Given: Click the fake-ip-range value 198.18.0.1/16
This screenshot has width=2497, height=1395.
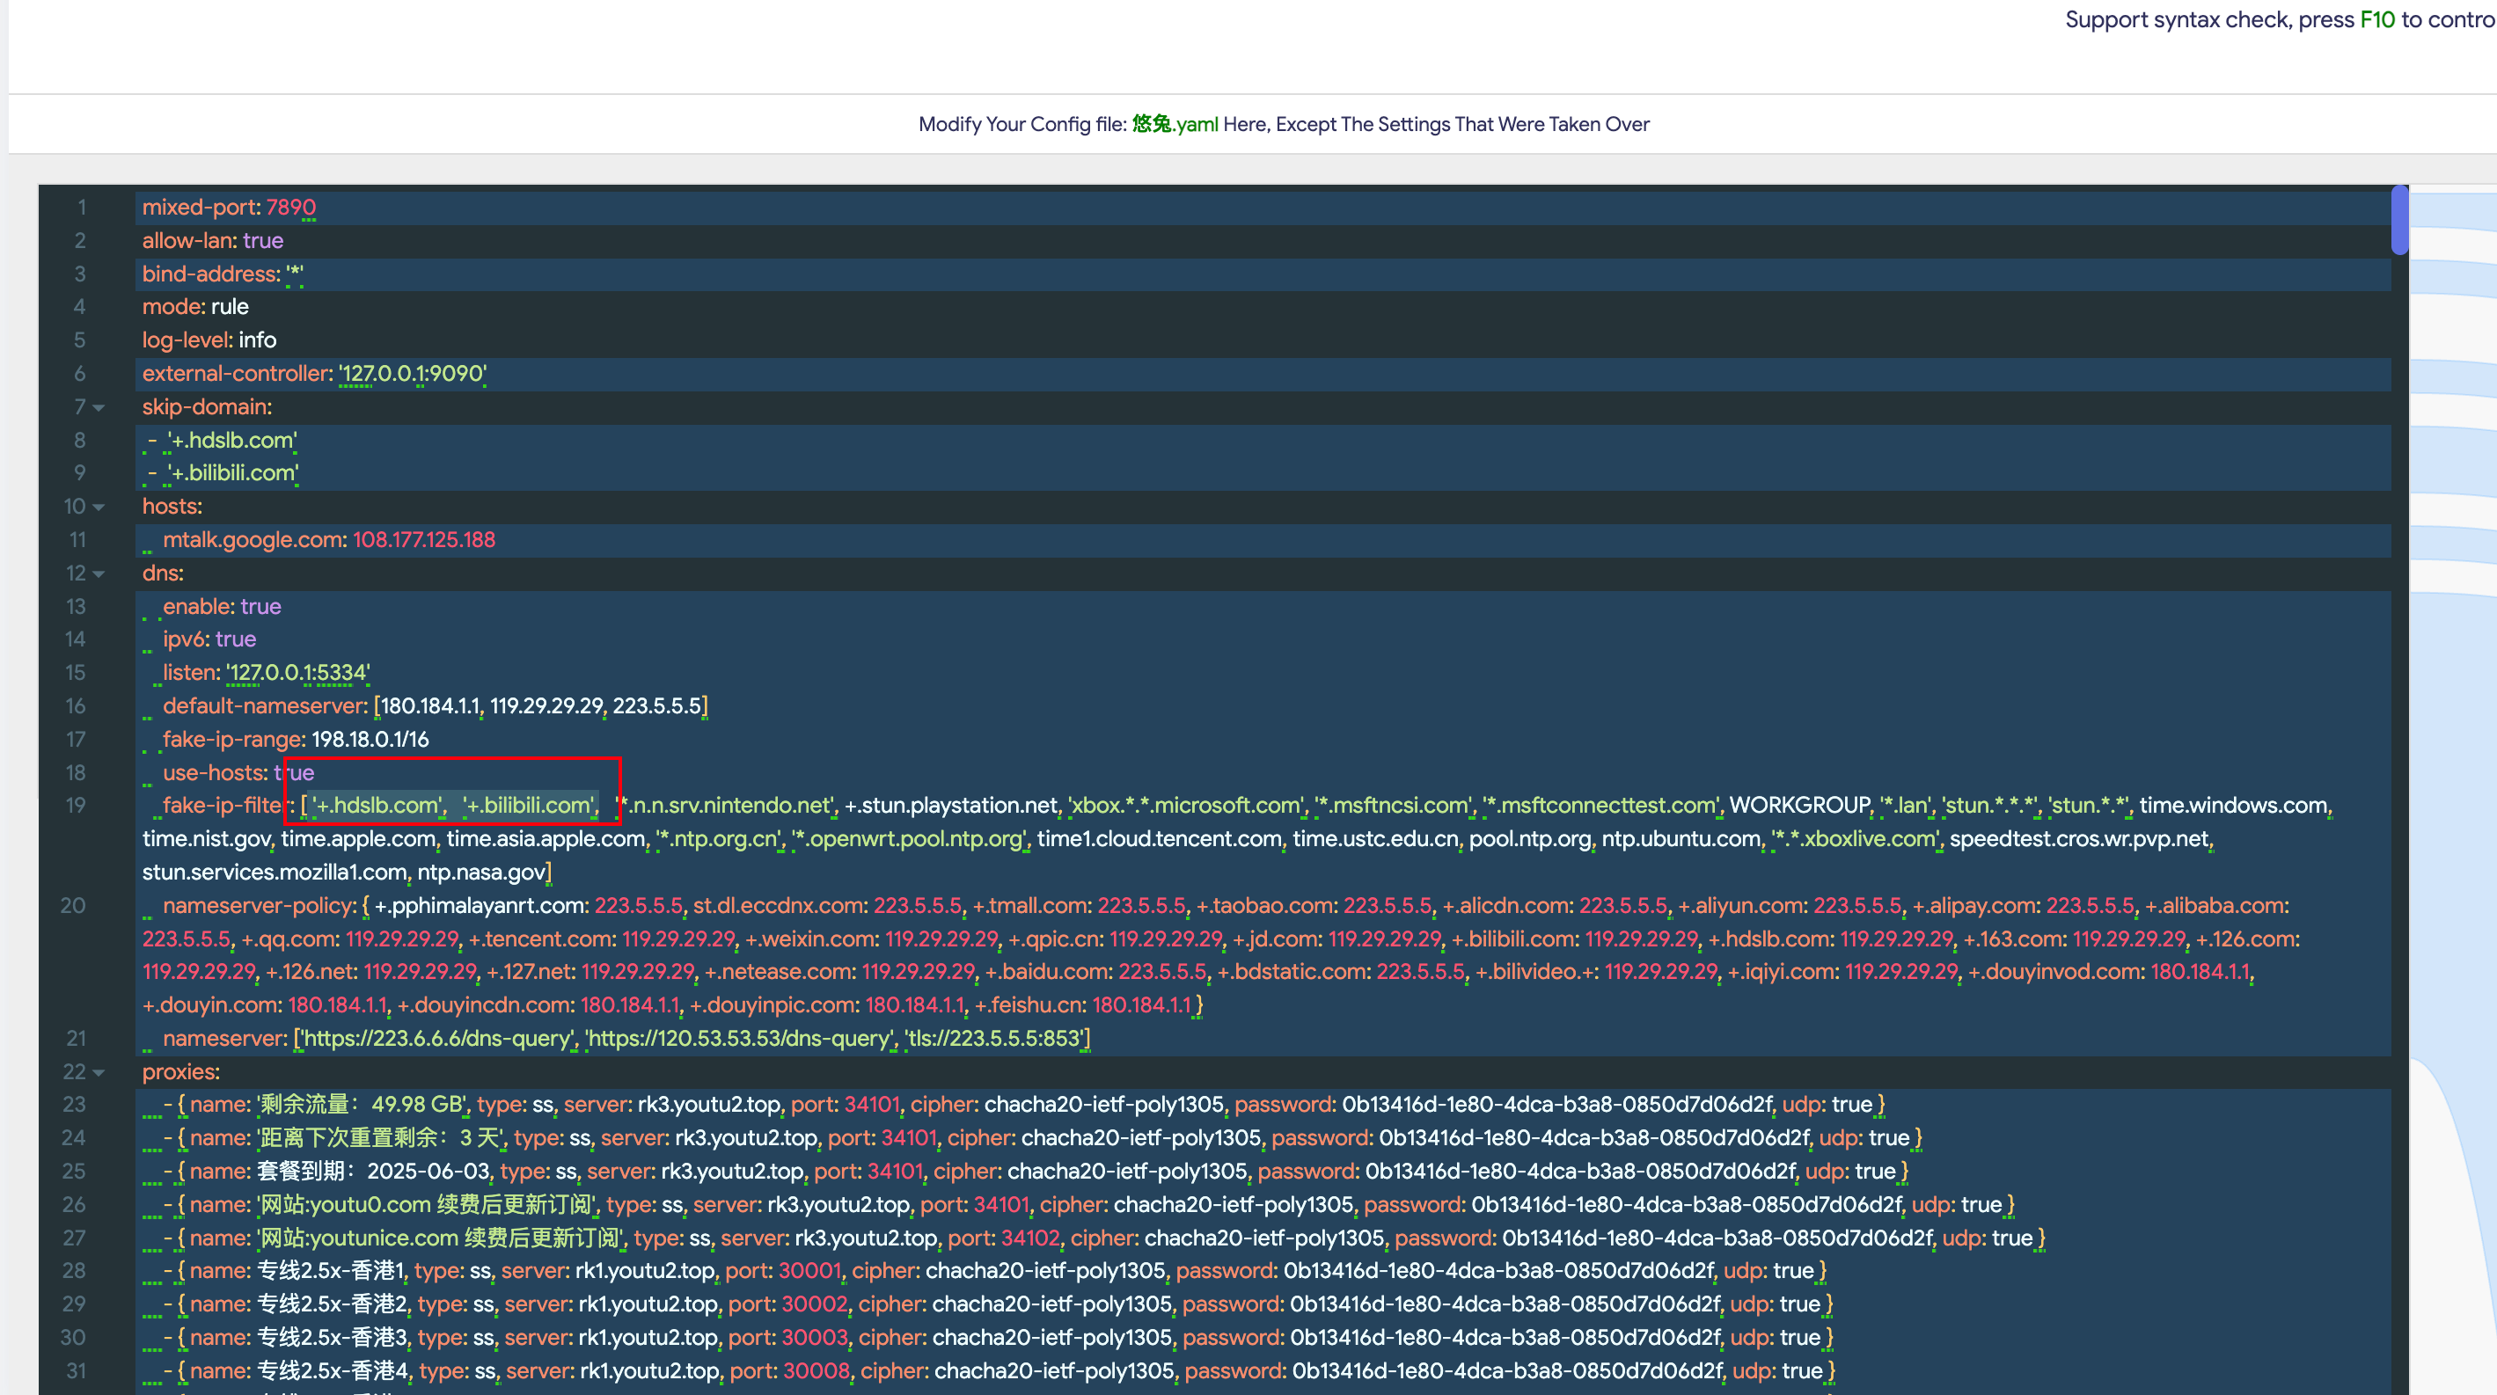Looking at the screenshot, I should click(x=370, y=739).
